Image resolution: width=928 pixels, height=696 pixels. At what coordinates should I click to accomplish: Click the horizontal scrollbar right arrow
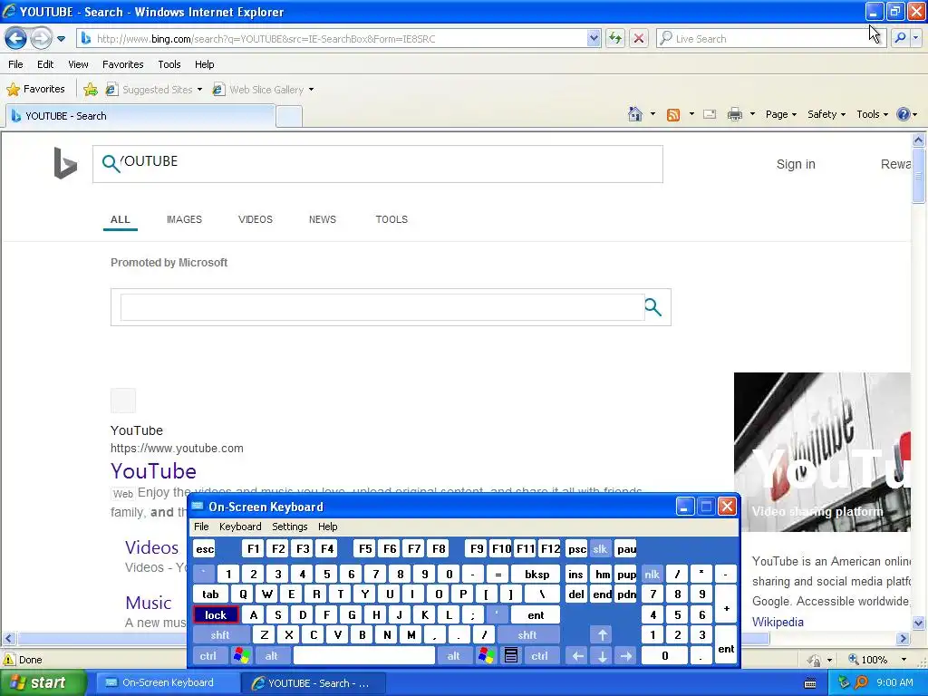[903, 639]
